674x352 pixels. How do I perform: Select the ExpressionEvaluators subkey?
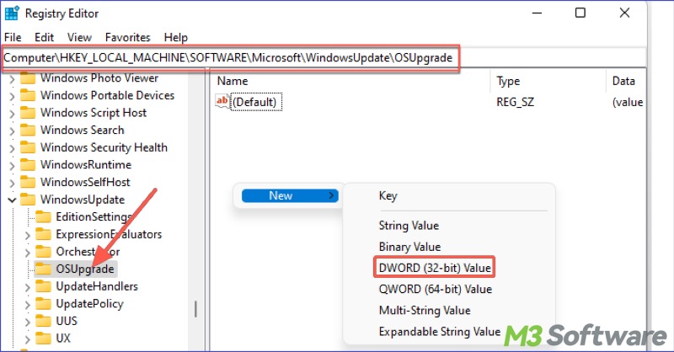click(109, 234)
